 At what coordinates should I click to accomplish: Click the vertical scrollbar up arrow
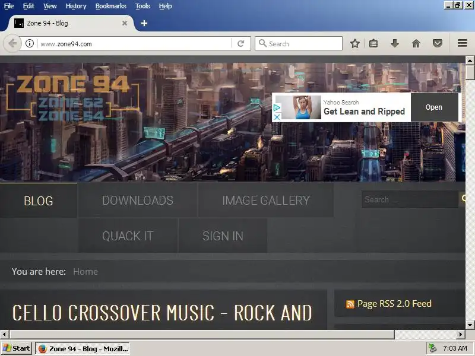click(x=470, y=61)
